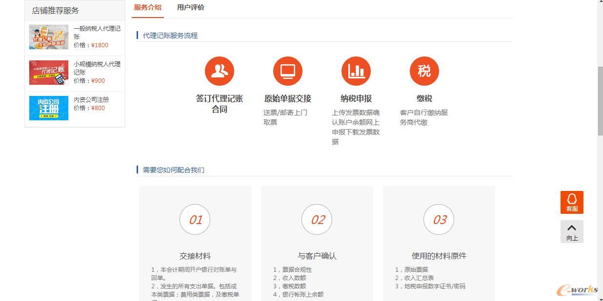Image resolution: width=603 pixels, height=301 pixels.
Task: Click the e-works logo in the corner
Action: point(579,289)
